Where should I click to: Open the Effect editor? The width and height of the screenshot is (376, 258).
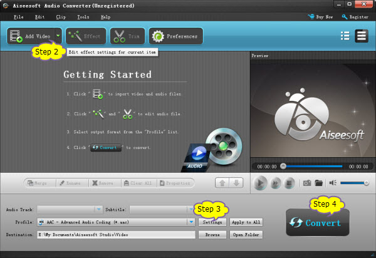[86, 36]
